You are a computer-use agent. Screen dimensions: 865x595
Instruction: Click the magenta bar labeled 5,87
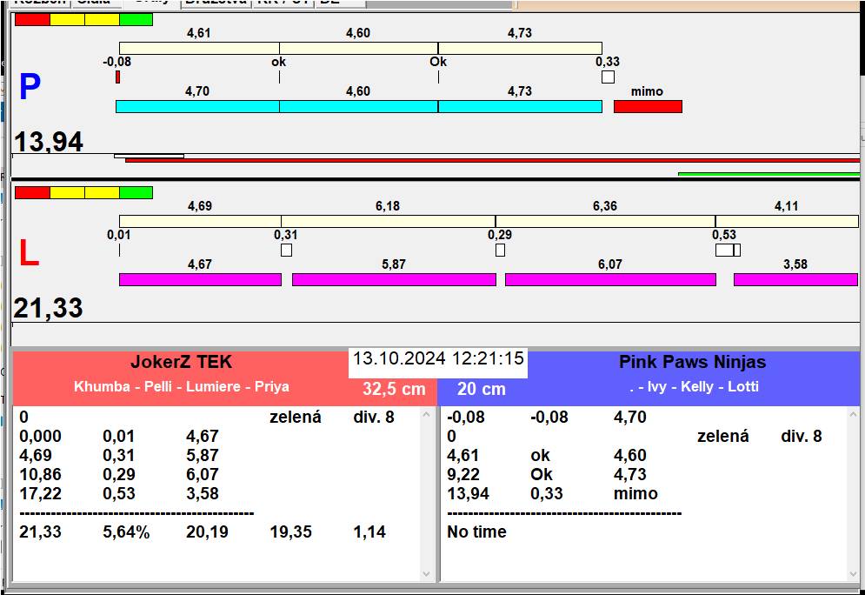[x=394, y=279]
